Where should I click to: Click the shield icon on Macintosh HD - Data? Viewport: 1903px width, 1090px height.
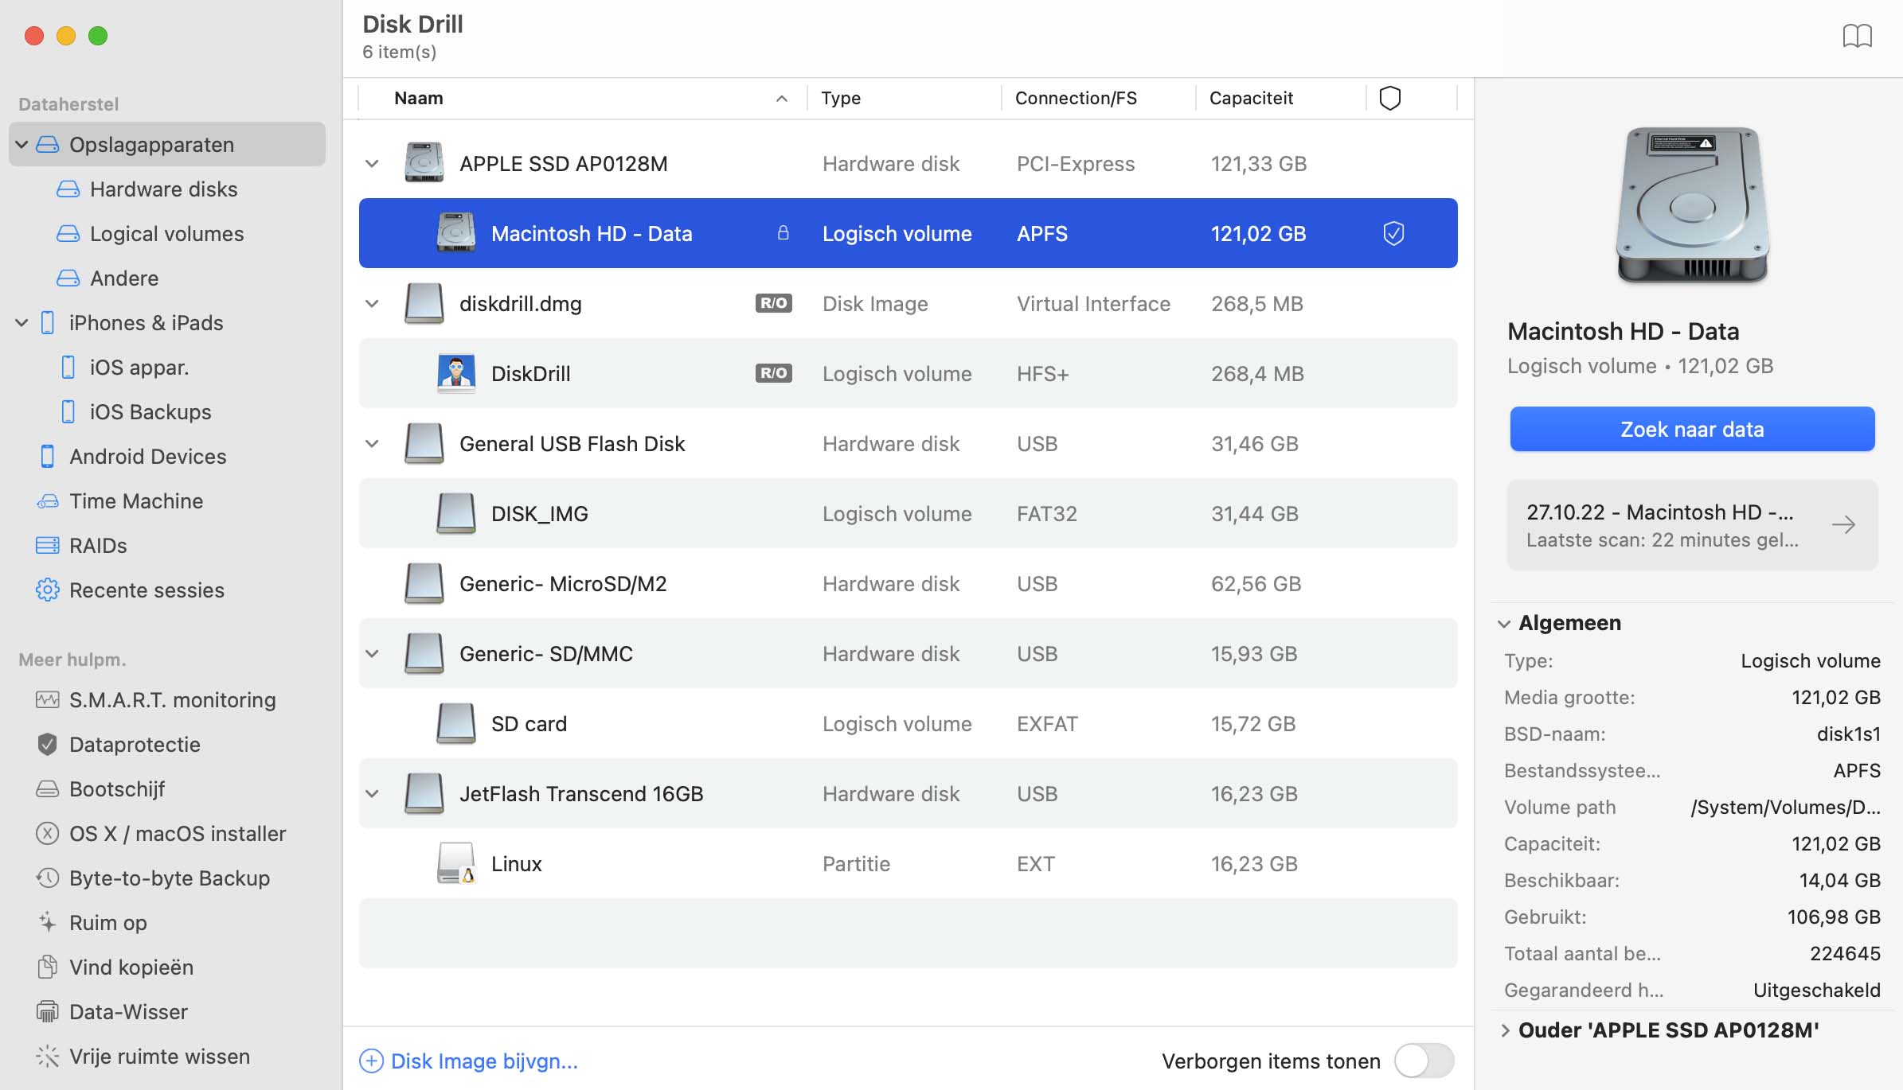pos(1393,234)
